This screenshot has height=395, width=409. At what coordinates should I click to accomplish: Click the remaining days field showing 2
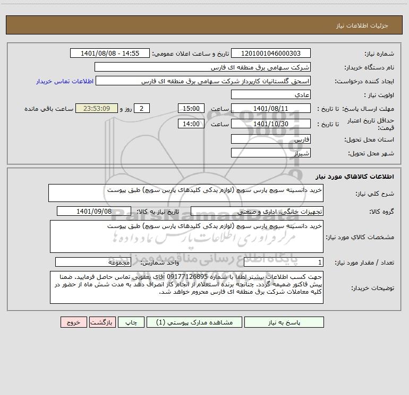142,109
